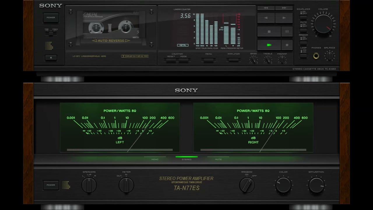Click the spectrum analyzer bars
373x210 pixels.
point(207,29)
